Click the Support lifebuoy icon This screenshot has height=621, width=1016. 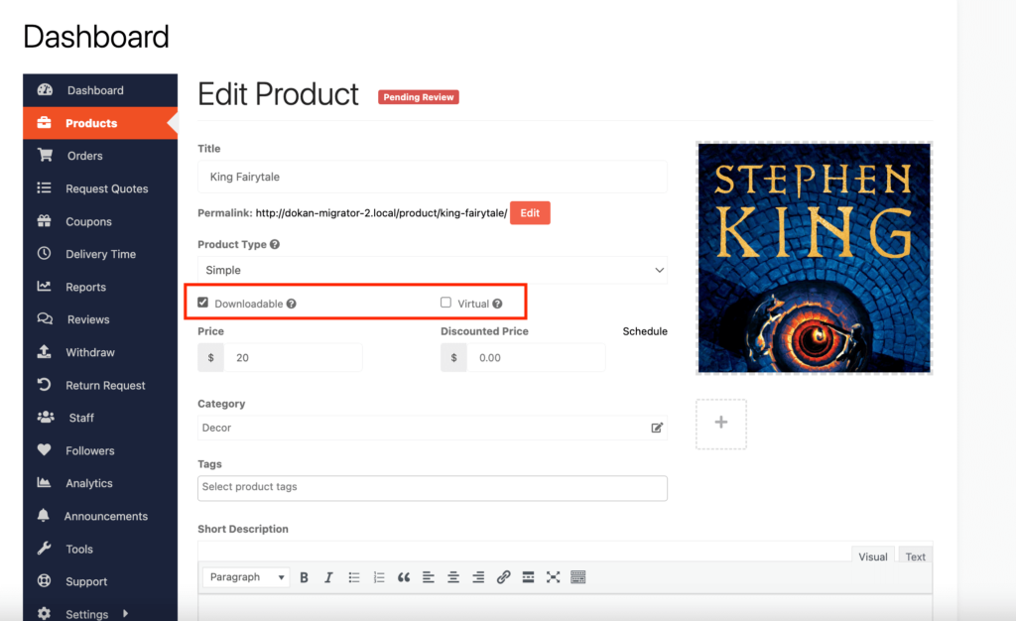tap(44, 581)
